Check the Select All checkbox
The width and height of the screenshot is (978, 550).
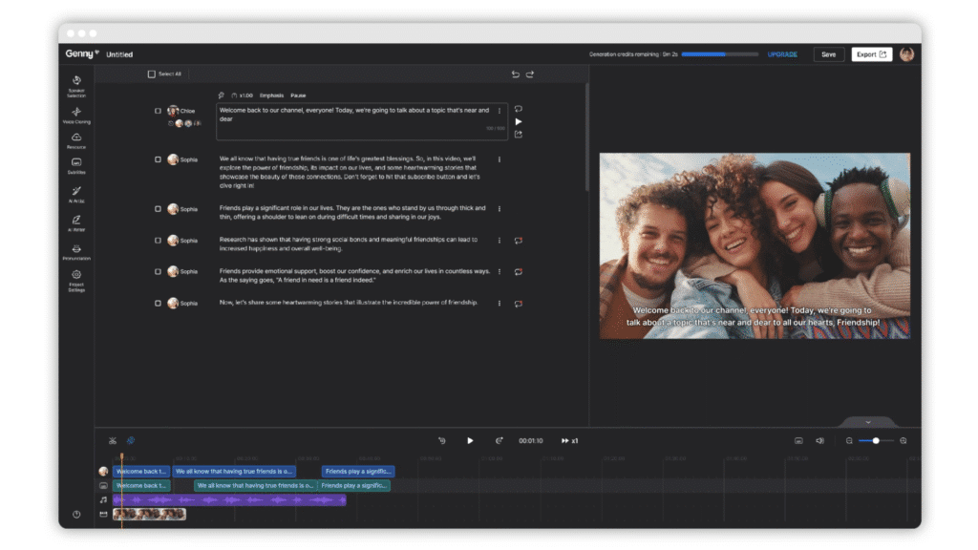151,74
